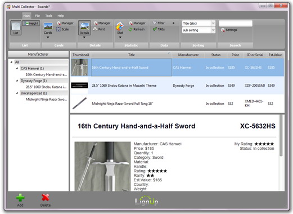Switch to the List view icon

16,28
